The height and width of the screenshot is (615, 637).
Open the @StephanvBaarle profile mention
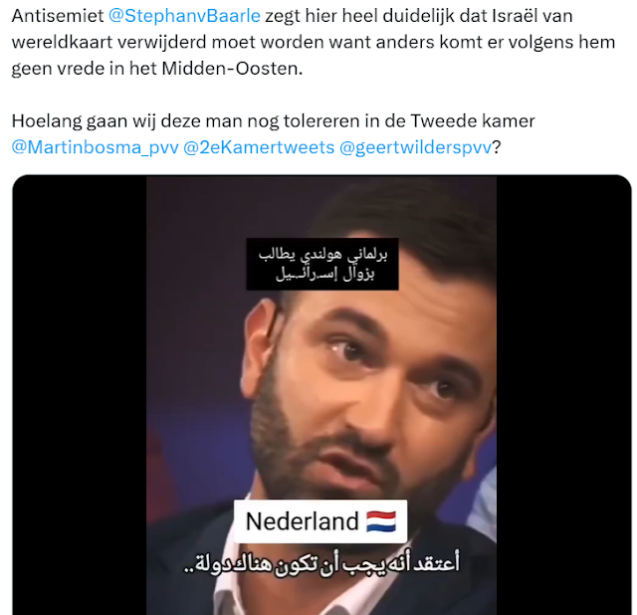coord(184,16)
